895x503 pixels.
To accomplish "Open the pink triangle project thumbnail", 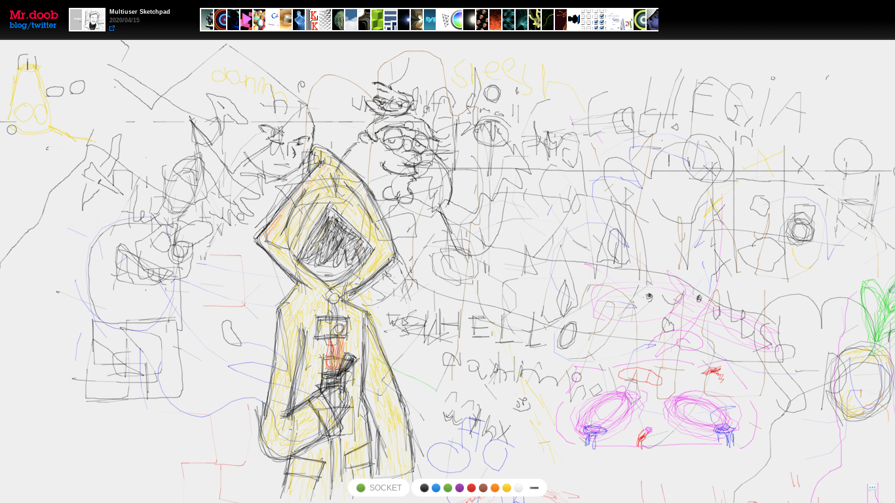I will pos(246,20).
